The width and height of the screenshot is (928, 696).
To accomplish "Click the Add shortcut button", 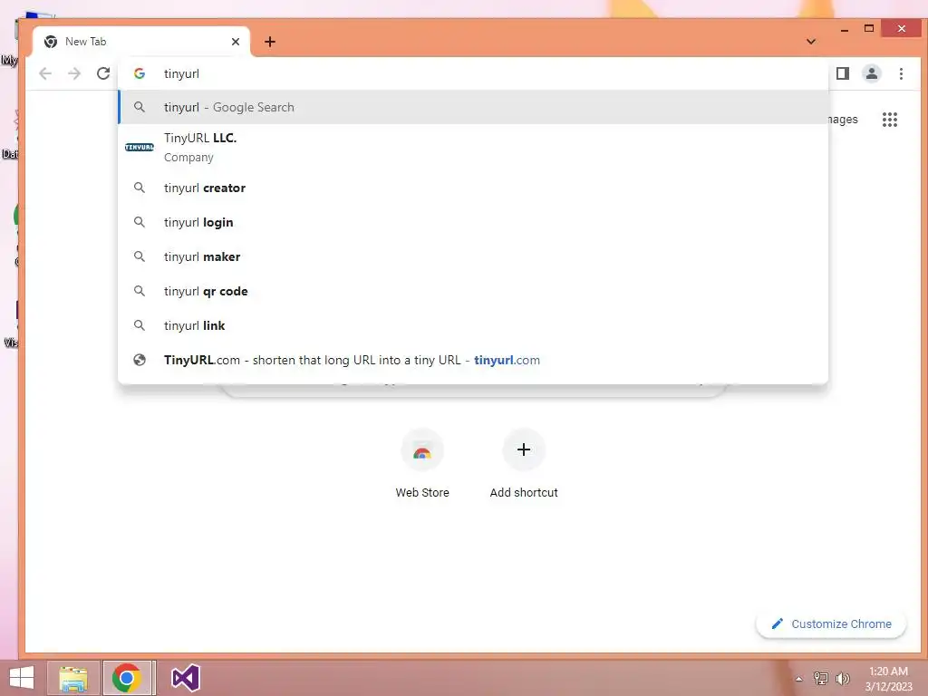I will tap(524, 464).
